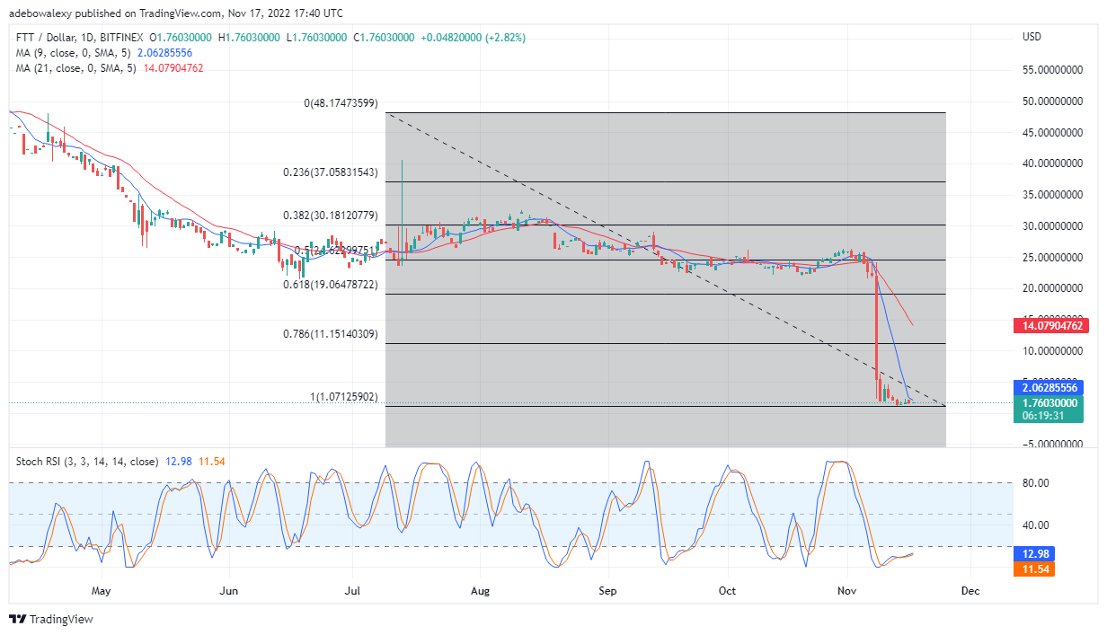Click the blue Stoch RSI legend value 12.98
Image resolution: width=1107 pixels, height=635 pixels.
pyautogui.click(x=178, y=461)
